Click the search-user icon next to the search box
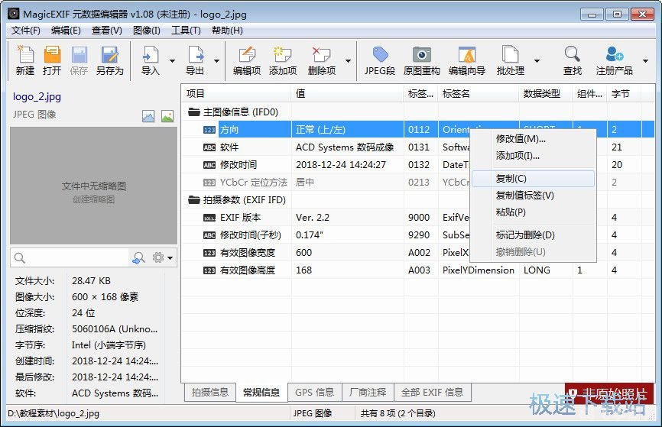This screenshot has width=662, height=427. pyautogui.click(x=138, y=257)
